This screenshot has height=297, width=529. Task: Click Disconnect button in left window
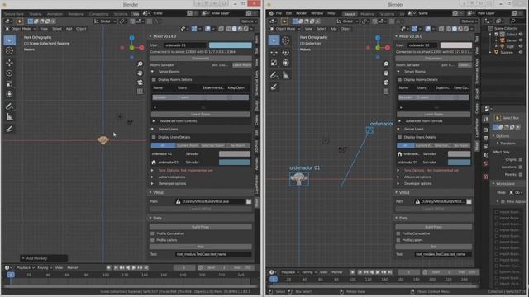pos(200,59)
